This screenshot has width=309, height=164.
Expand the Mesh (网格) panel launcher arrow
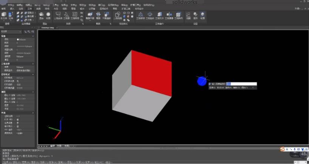(83, 24)
